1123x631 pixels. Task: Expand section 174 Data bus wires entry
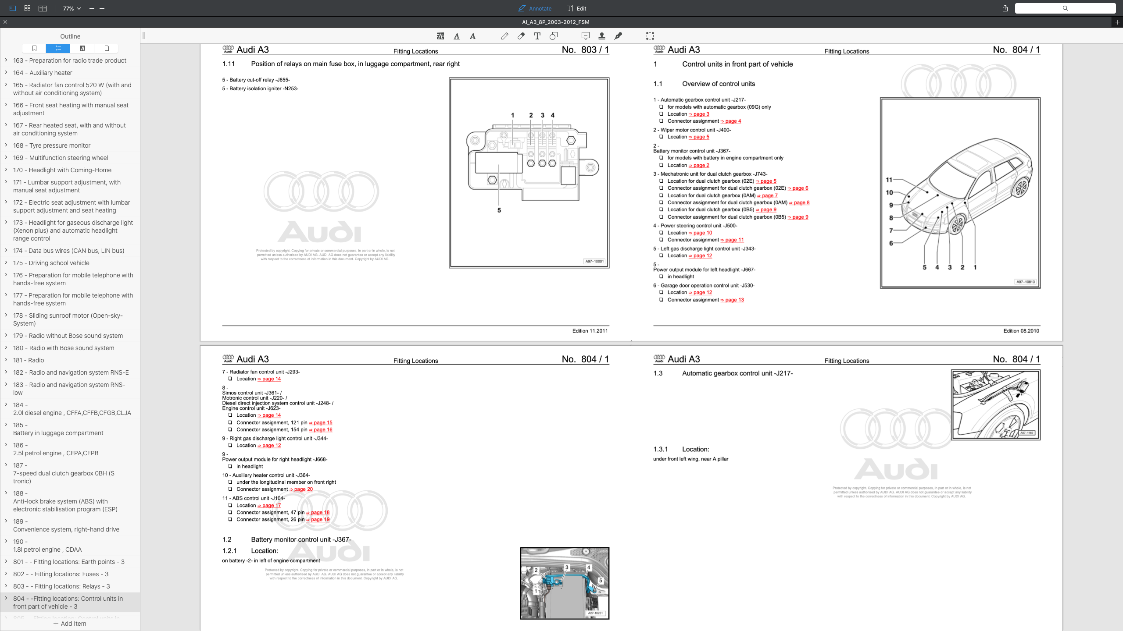pos(6,251)
